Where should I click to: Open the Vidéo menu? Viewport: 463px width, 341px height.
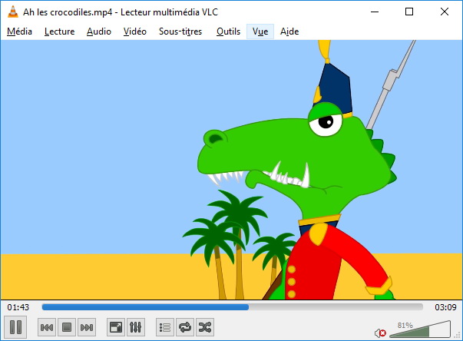(135, 31)
